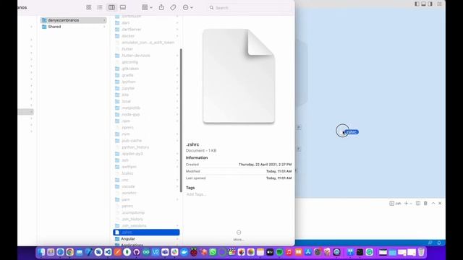Open VS Code notifications bell in status bar
The height and width of the screenshot is (260, 463).
439,243
